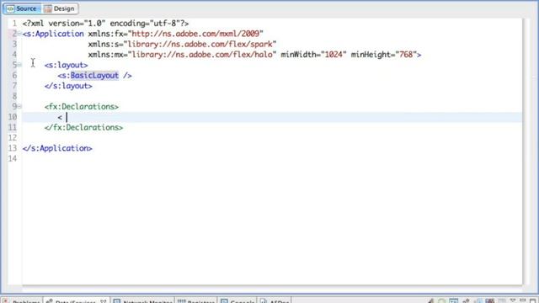Image resolution: width=539 pixels, height=303 pixels.
Task: Switch to the Design view tab
Action: [60, 8]
